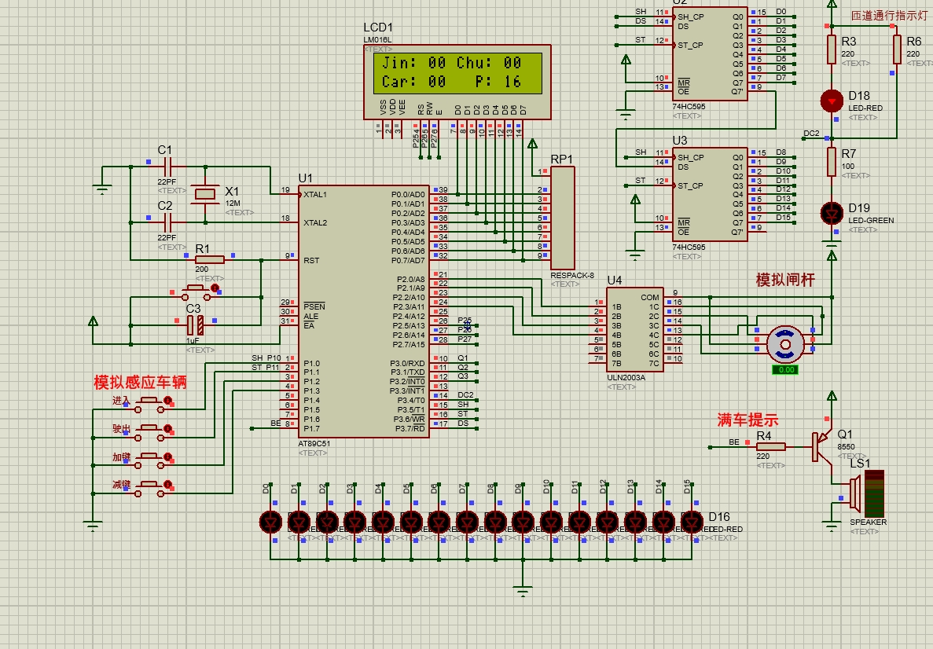Select the LM016L LCD1 display component
Screen dimensions: 933x649
click(457, 82)
